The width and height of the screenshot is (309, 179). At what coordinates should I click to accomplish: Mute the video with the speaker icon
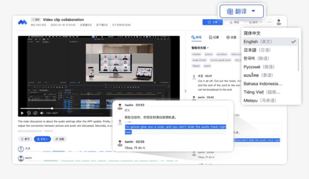pos(42,113)
